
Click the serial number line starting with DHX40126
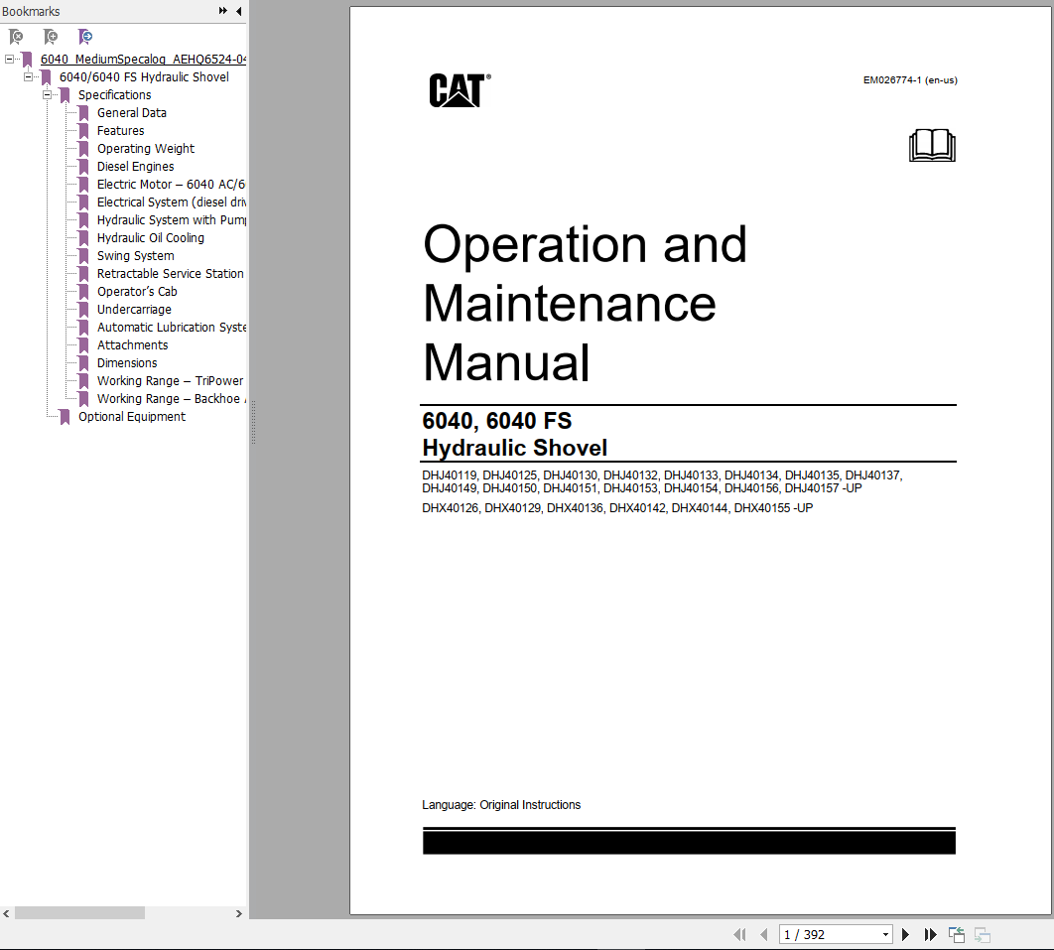point(617,508)
